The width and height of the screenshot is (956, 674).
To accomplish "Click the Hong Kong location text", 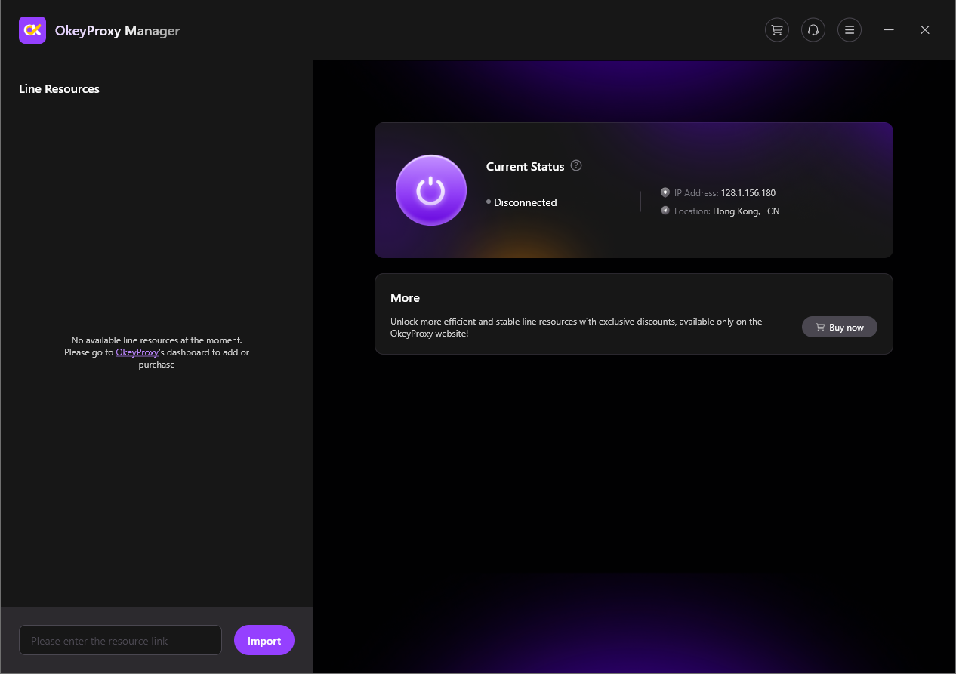I will coord(736,211).
